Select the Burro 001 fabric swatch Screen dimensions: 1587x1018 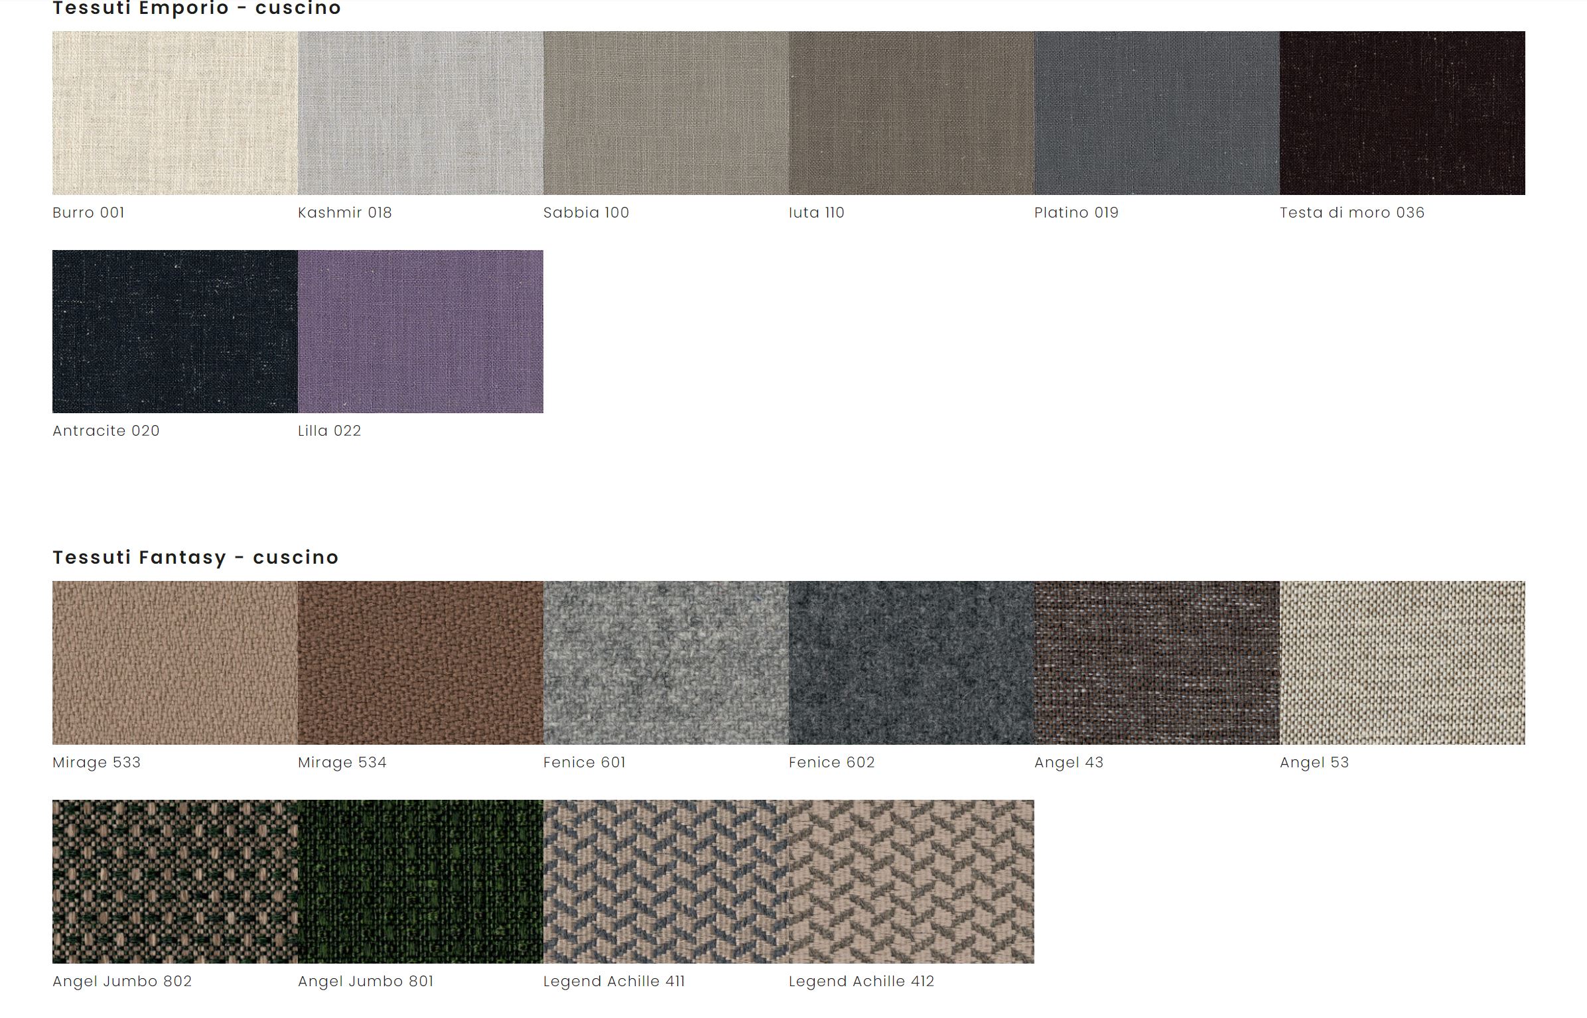click(175, 113)
